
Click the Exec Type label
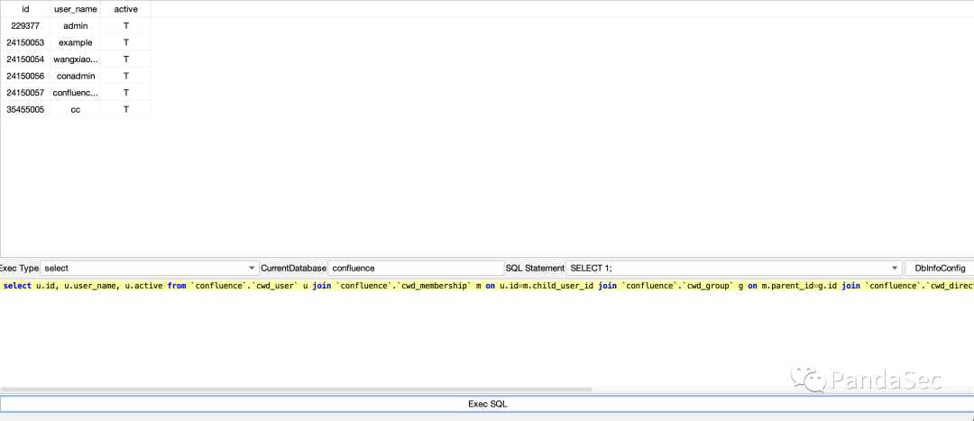pos(19,269)
